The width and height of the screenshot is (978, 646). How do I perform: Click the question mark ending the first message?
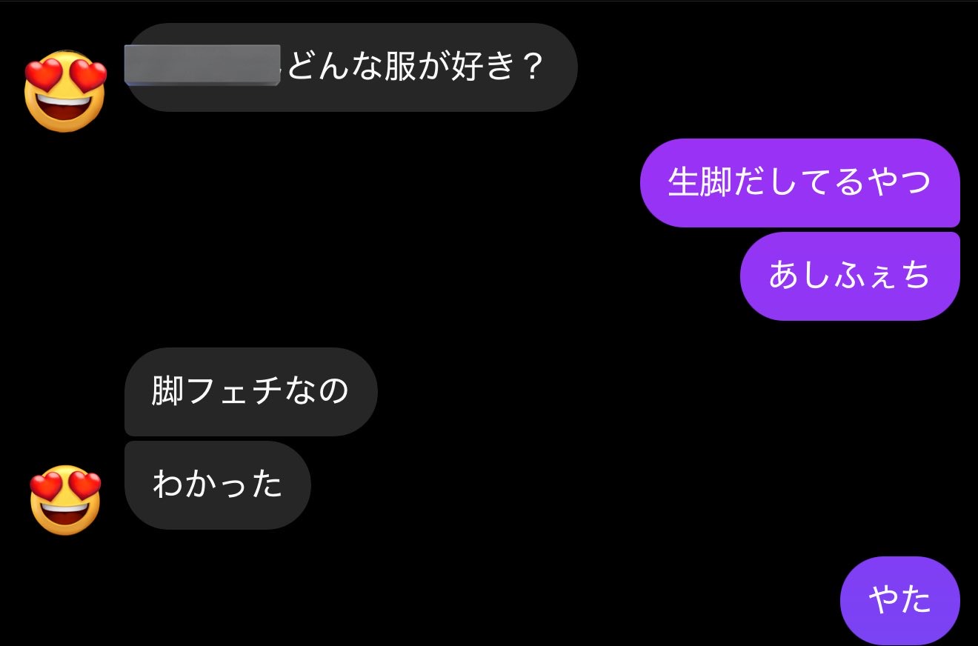pos(530,68)
